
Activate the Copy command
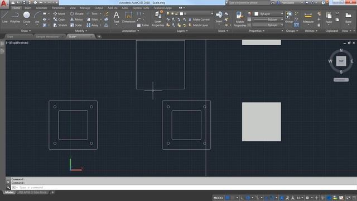[59, 20]
